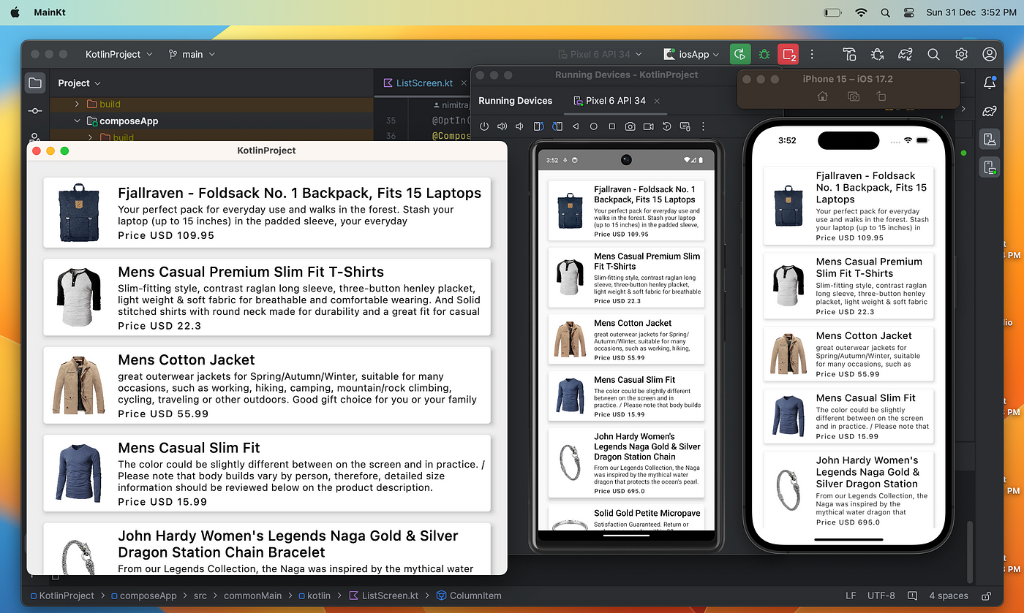This screenshot has width=1024, height=613.
Task: Open IDE settings gear icon
Action: pyautogui.click(x=961, y=54)
